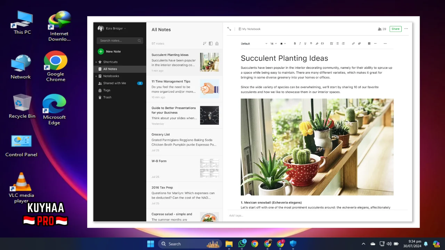
Task: Create a New Note
Action: tap(109, 51)
